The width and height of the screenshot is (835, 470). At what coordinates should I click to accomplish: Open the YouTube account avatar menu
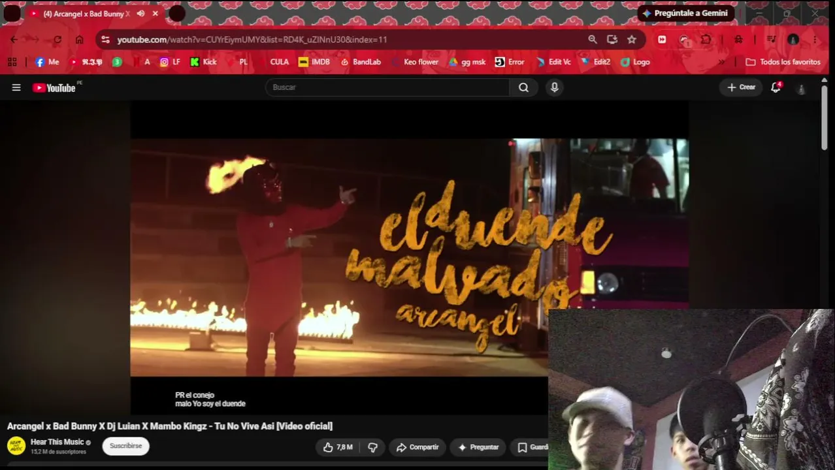pos(801,88)
